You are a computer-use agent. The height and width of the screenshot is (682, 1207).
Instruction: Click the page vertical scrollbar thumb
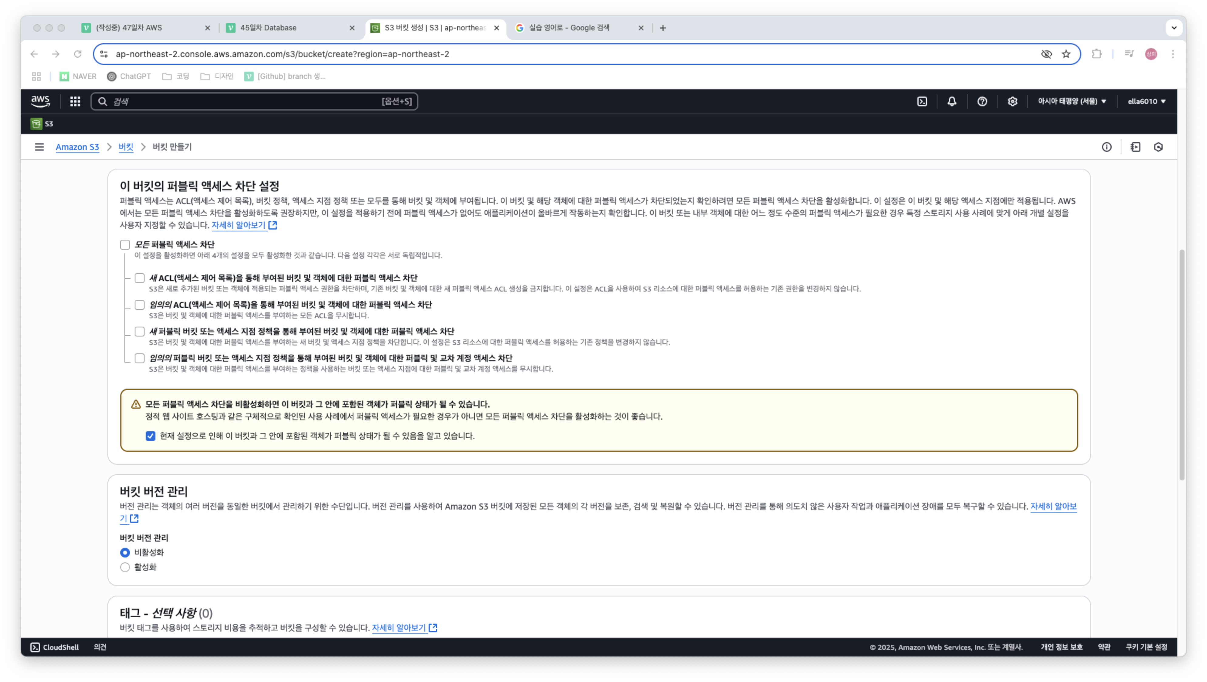(1182, 365)
